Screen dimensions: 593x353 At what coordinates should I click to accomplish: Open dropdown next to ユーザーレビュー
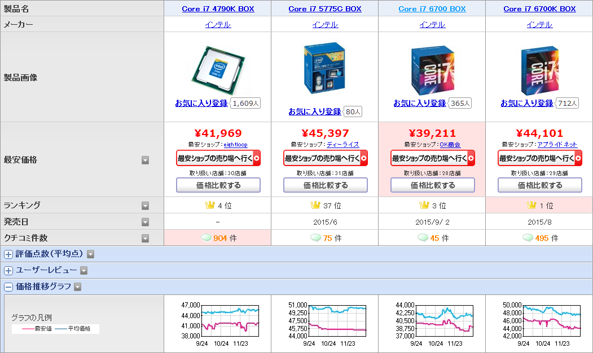click(84, 270)
